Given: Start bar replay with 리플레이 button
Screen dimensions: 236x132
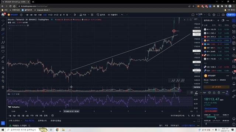Looking at the screenshot, I should click(x=112, y=15).
